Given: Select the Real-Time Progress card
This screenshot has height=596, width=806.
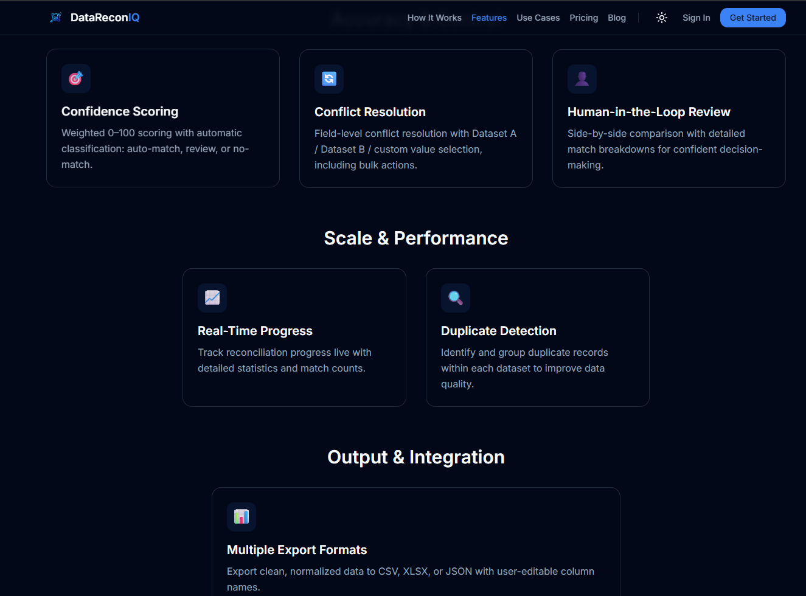Looking at the screenshot, I should [x=294, y=337].
